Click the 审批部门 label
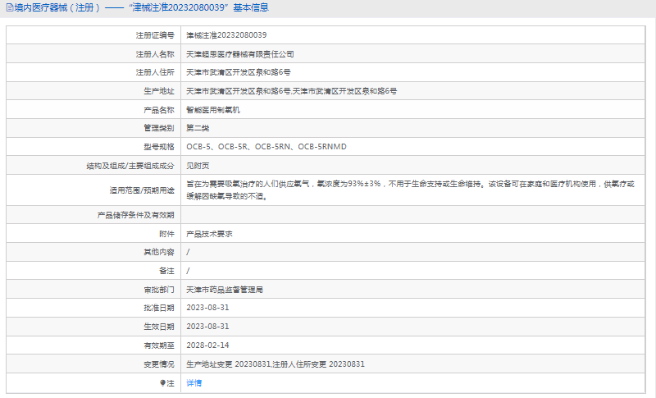 coord(159,290)
